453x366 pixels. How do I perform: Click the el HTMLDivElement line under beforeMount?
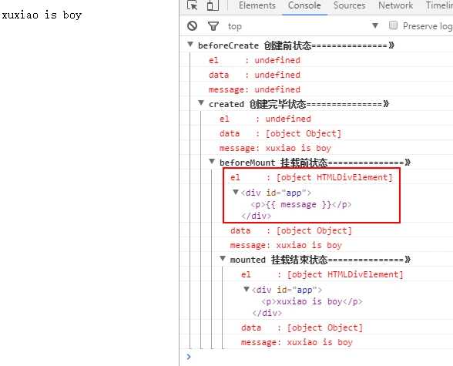[311, 177]
